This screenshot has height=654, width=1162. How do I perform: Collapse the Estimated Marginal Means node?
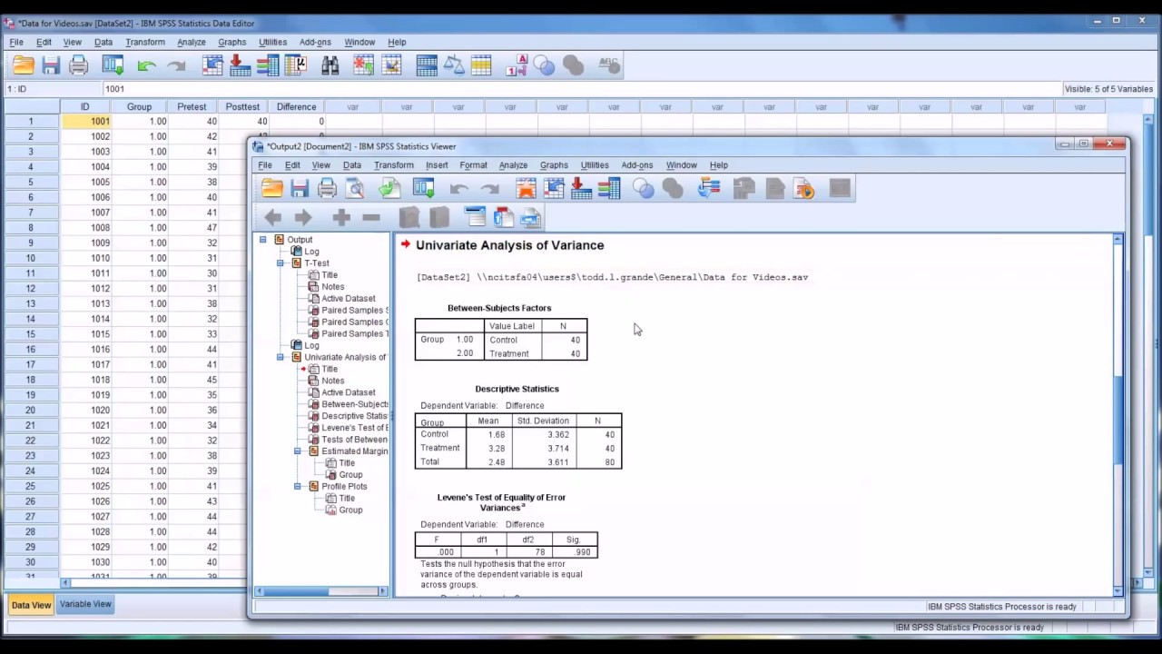click(298, 451)
